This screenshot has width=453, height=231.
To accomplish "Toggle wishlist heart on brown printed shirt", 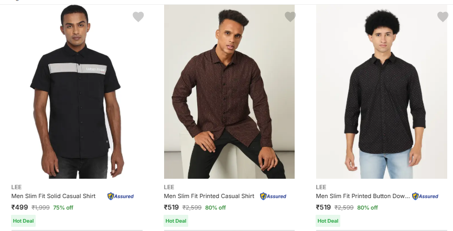I will tap(290, 17).
